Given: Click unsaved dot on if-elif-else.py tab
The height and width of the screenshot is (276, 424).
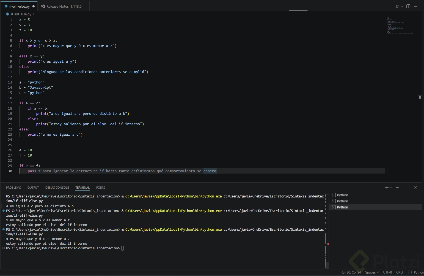Looking at the screenshot, I should point(34,6).
